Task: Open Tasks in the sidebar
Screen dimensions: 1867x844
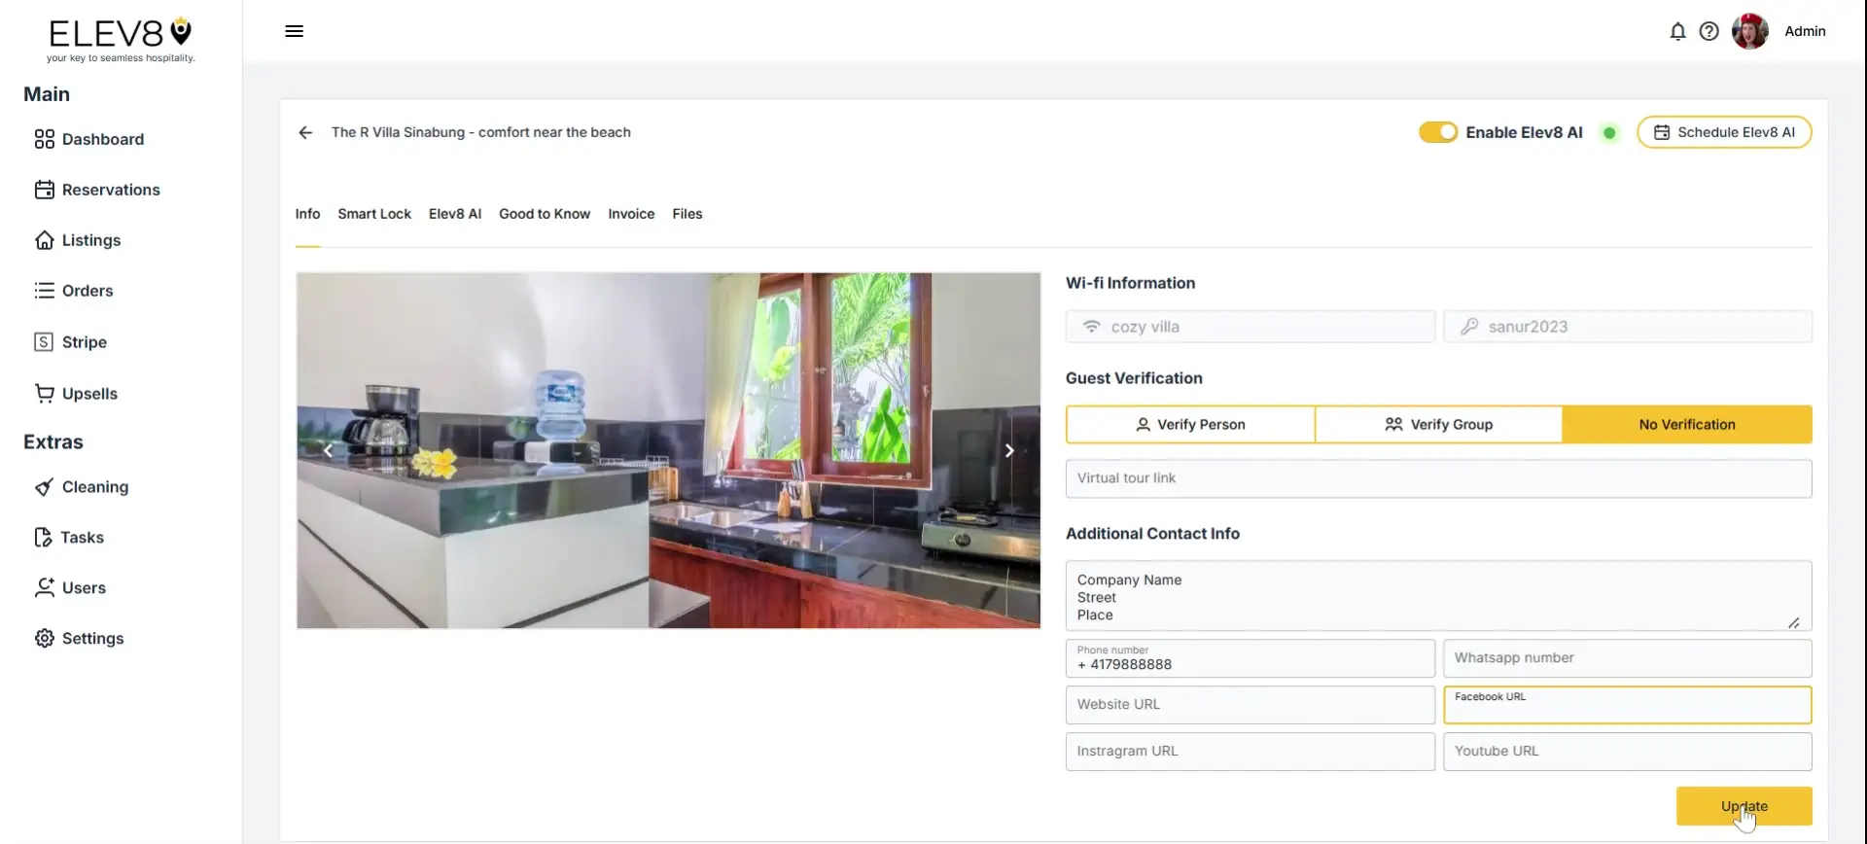Action: click(69, 538)
